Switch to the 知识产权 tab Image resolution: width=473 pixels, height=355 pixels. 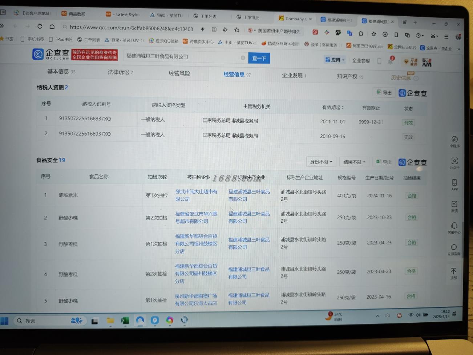[350, 76]
